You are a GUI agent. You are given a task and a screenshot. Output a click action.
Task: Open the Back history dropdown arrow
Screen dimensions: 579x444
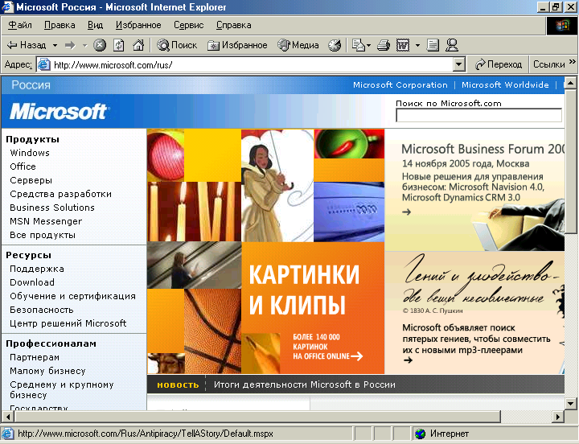(55, 45)
